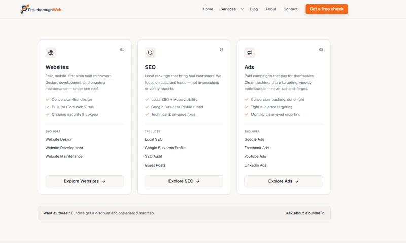Click the PeterboroughWeb logo
406x243 pixels.
41,9
